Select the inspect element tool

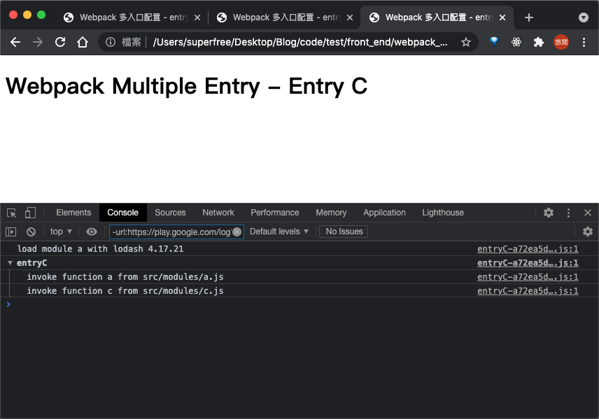click(11, 212)
